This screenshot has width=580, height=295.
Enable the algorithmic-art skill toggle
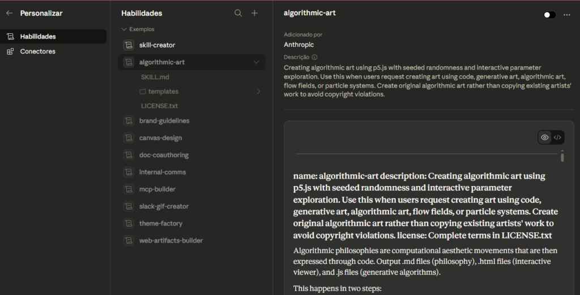pos(549,15)
